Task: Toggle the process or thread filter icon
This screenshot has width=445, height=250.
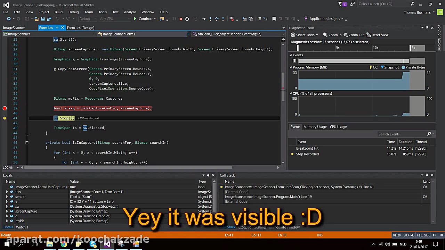Action: (231, 19)
